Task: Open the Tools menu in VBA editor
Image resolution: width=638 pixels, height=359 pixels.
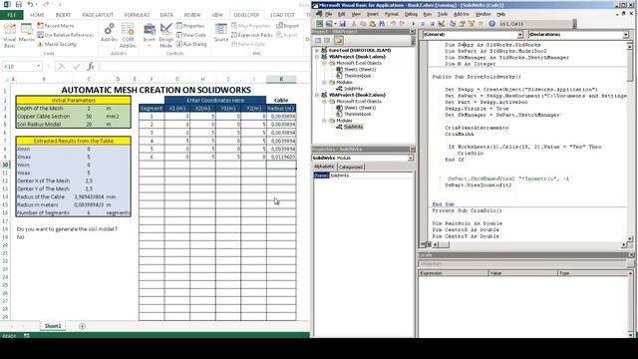Action: pyautogui.click(x=443, y=14)
